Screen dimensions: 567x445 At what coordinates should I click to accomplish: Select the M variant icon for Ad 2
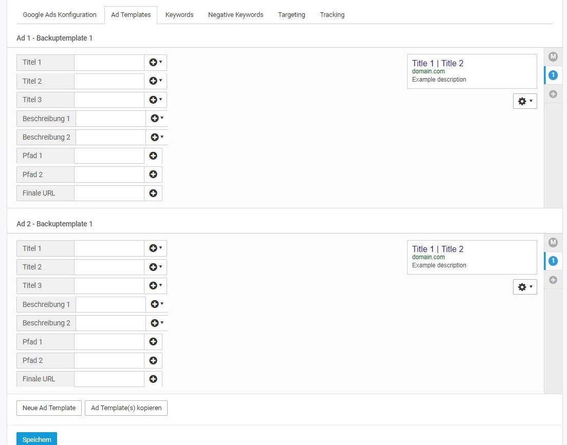553,243
